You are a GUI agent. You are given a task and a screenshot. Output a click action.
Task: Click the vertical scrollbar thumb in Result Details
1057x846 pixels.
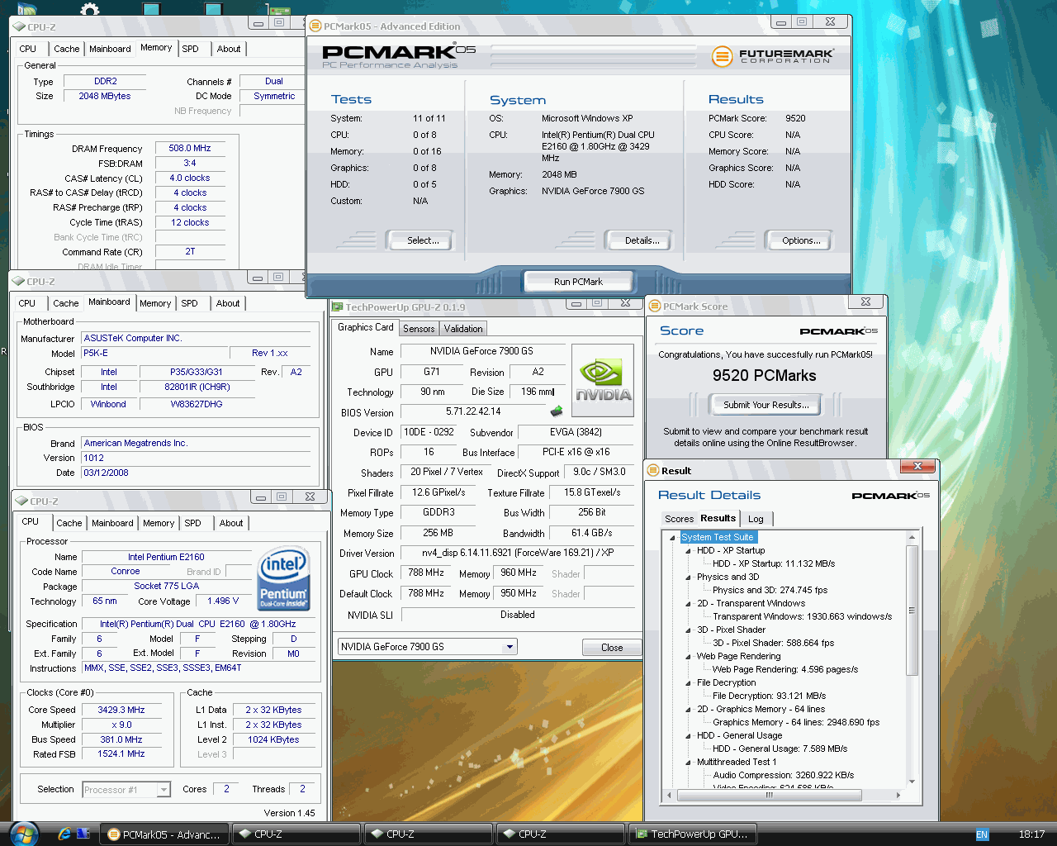(912, 611)
